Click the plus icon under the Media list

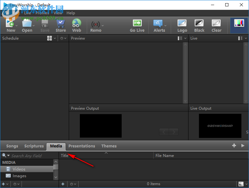tap(3, 184)
